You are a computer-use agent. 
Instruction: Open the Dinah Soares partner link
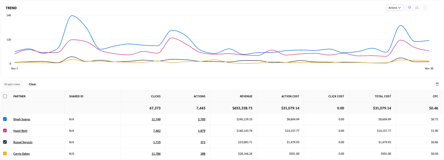coord(22,119)
